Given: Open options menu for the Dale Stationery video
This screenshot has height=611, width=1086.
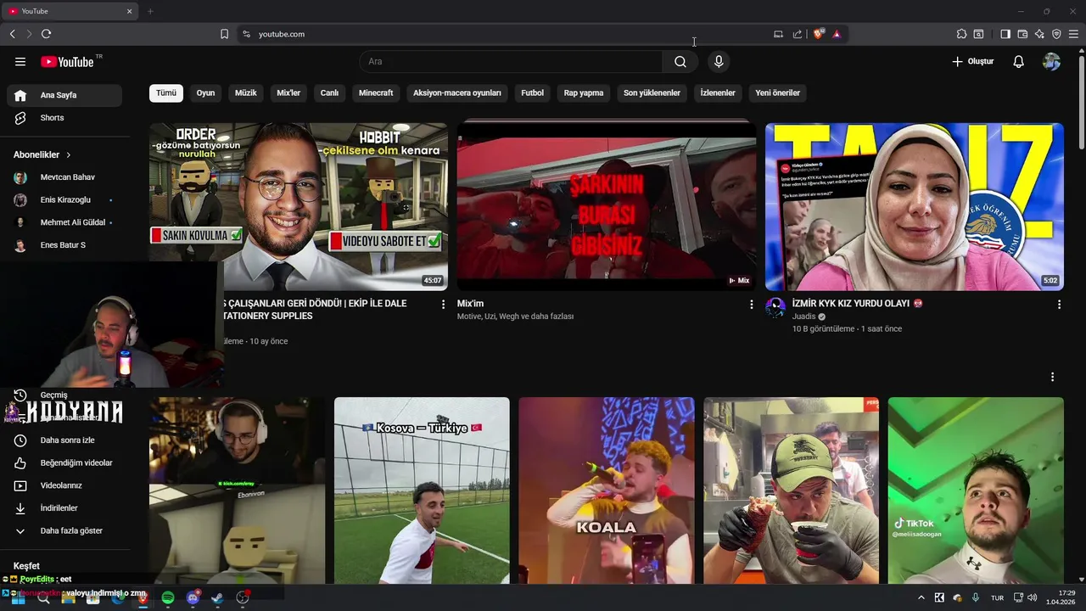Looking at the screenshot, I should point(443,304).
